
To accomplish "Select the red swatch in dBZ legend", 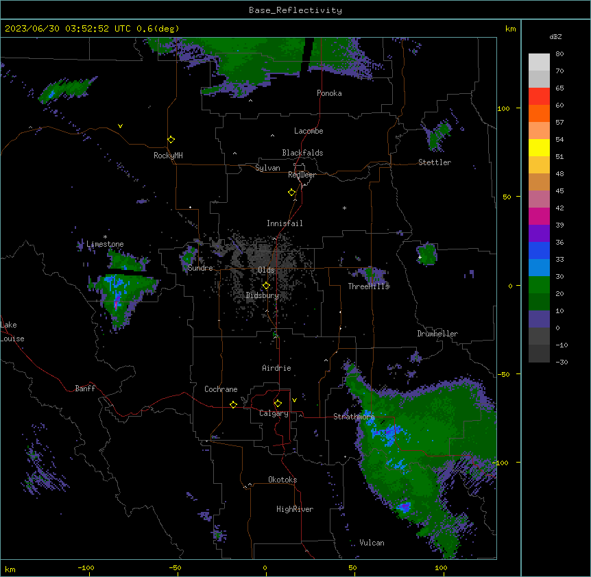I will [539, 97].
